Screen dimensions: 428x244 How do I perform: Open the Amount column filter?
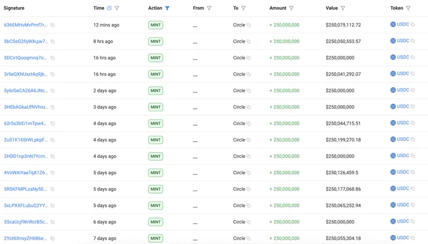click(291, 8)
